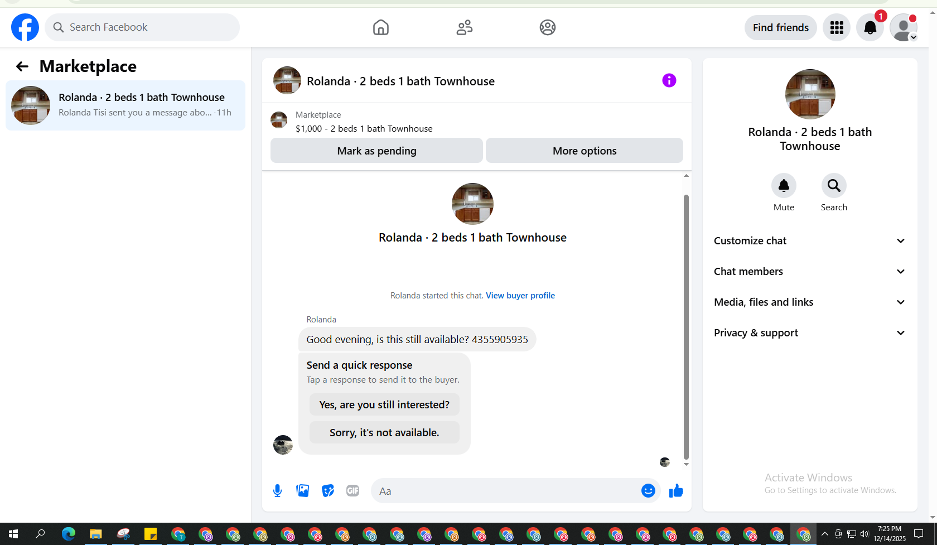This screenshot has width=937, height=545.
Task: Click the sender avatar beside quick responses
Action: click(283, 445)
